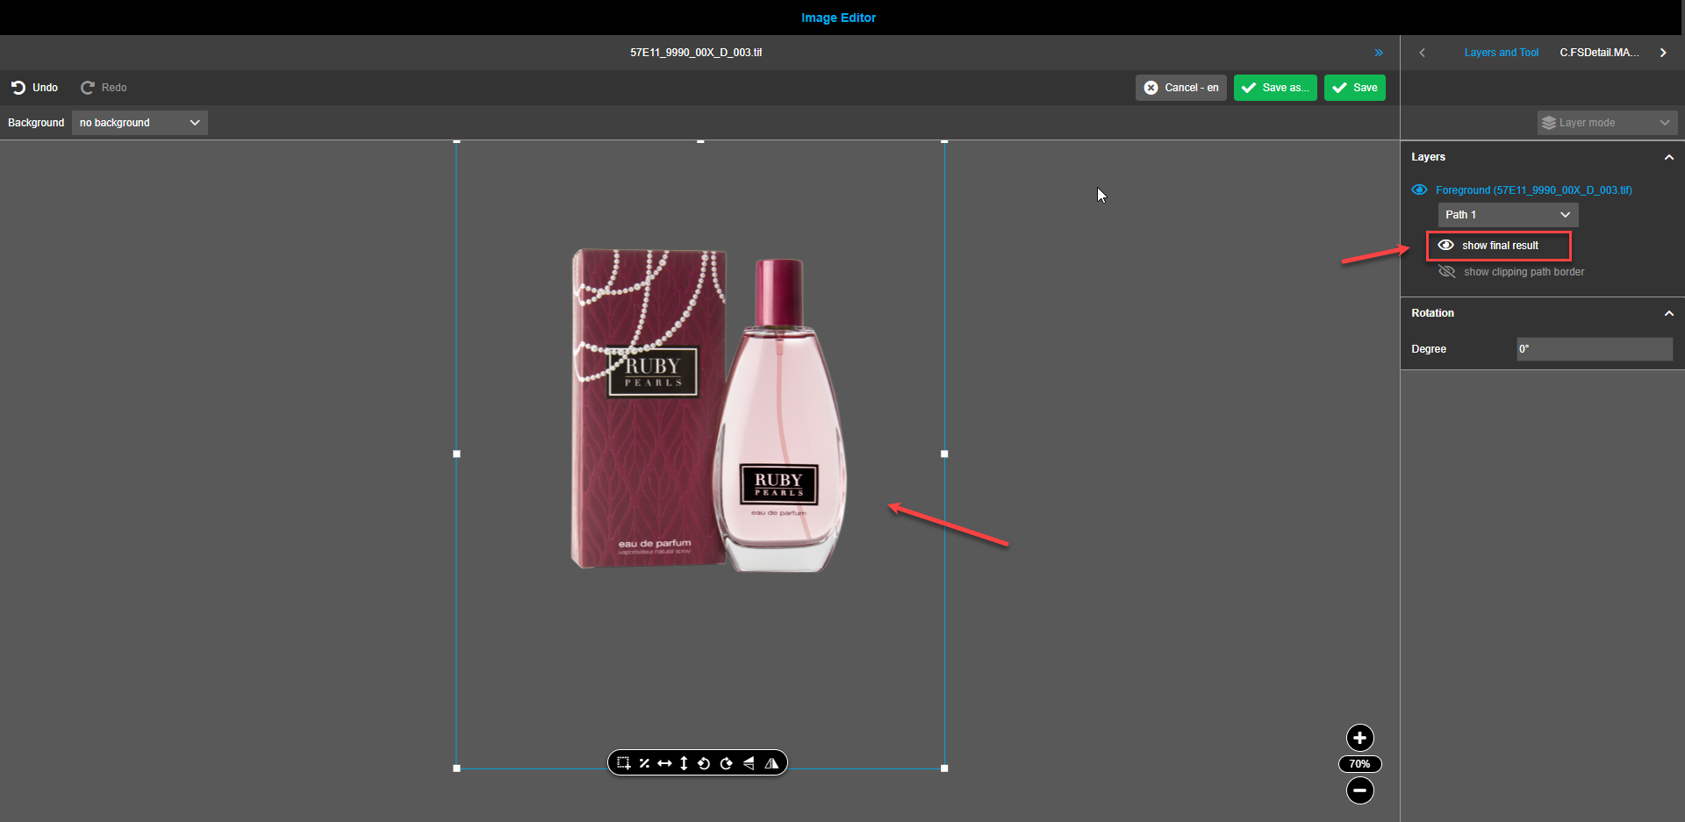Image resolution: width=1685 pixels, height=822 pixels.
Task: Open the percentage scale tool
Action: (x=645, y=762)
